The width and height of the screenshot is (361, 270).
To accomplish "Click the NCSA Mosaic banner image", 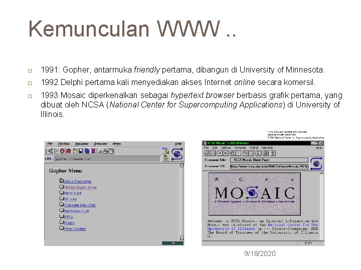I will tap(254, 194).
